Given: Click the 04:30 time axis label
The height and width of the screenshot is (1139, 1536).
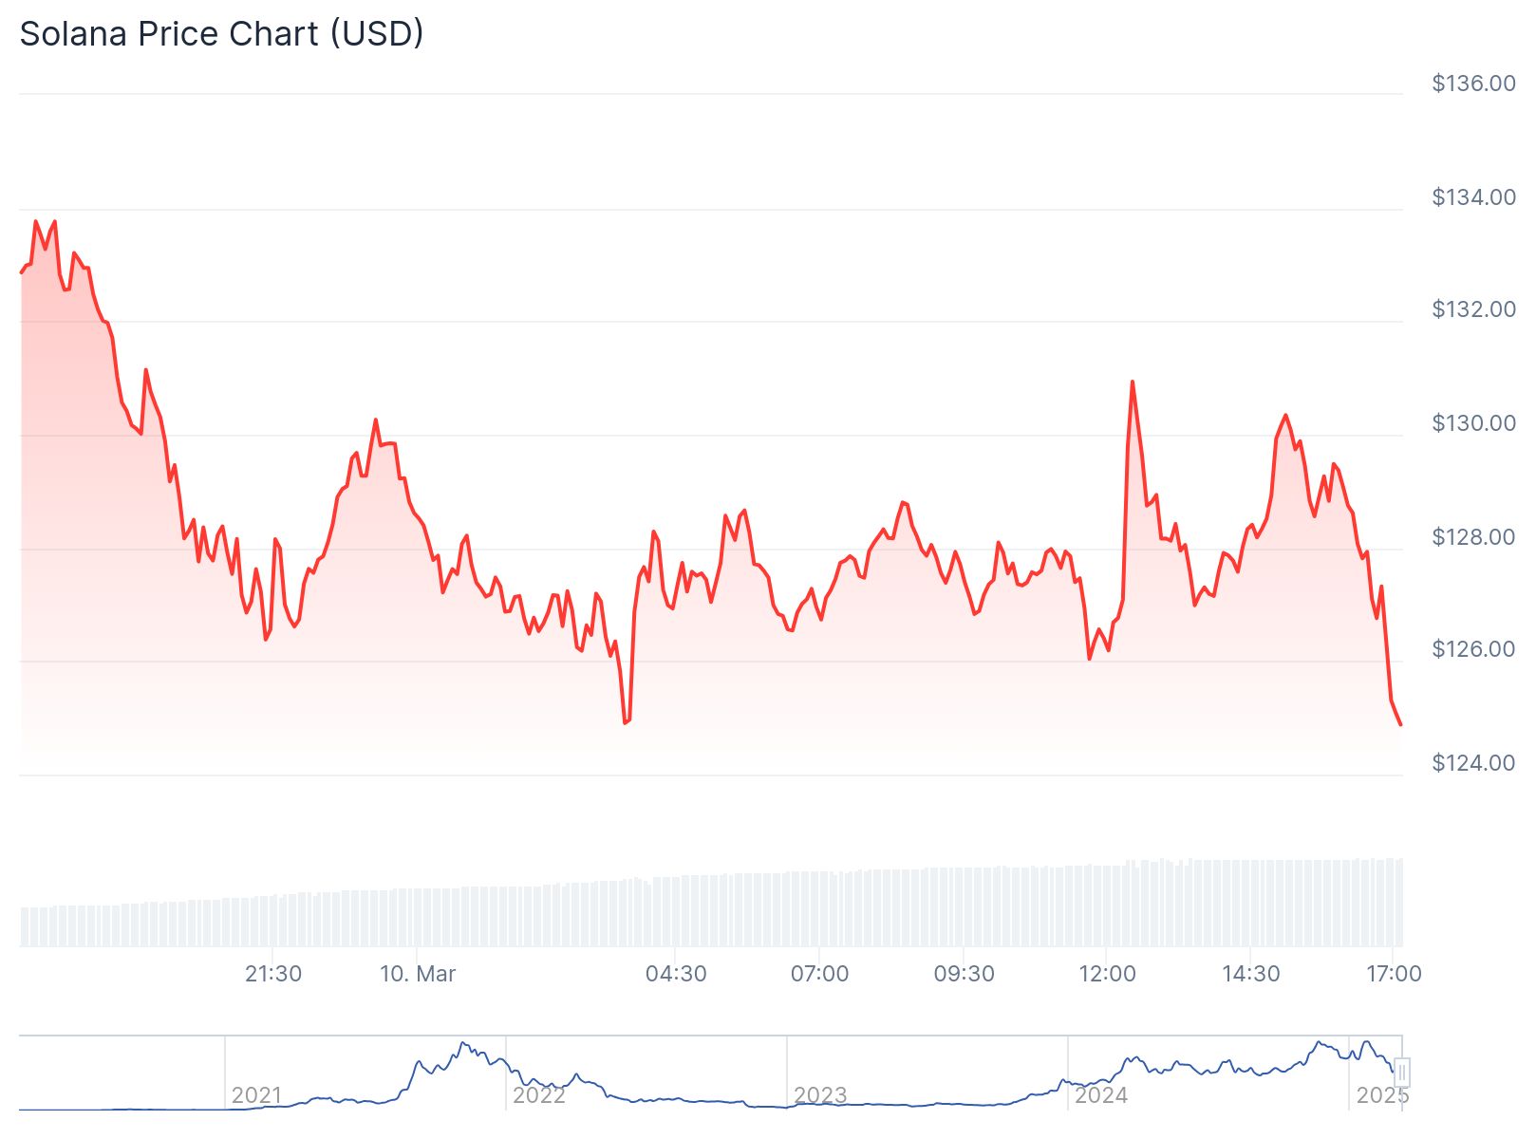Looking at the screenshot, I should tap(676, 974).
